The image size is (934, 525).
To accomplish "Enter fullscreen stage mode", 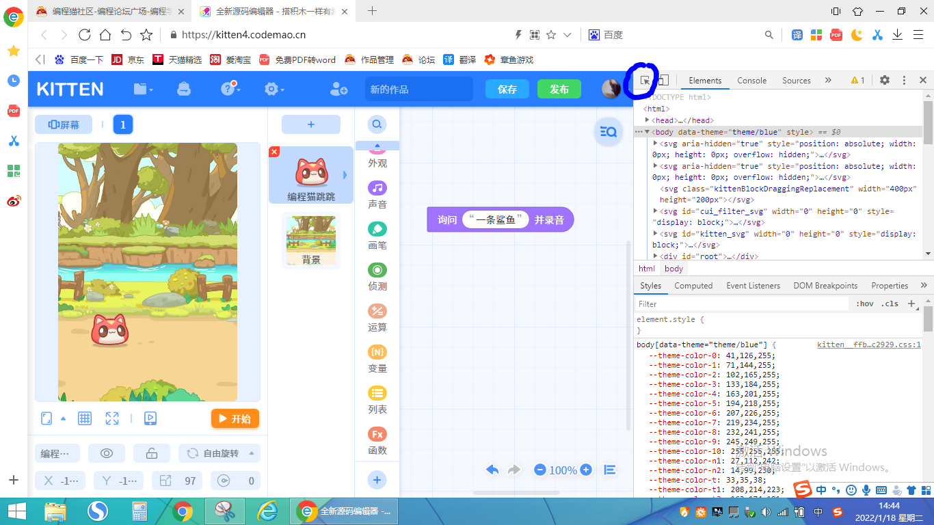I will click(112, 418).
